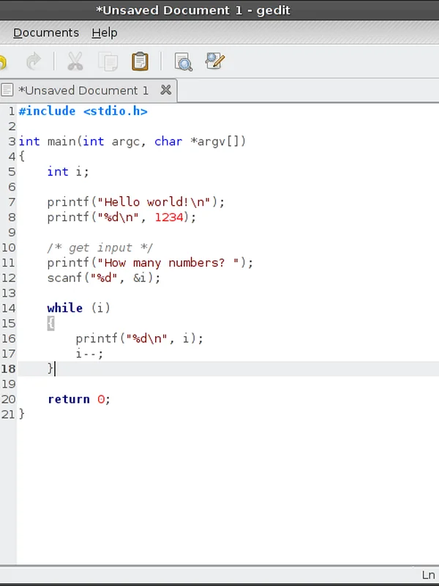
Task: Click line number 19 in the gutter
Action: tap(8, 384)
